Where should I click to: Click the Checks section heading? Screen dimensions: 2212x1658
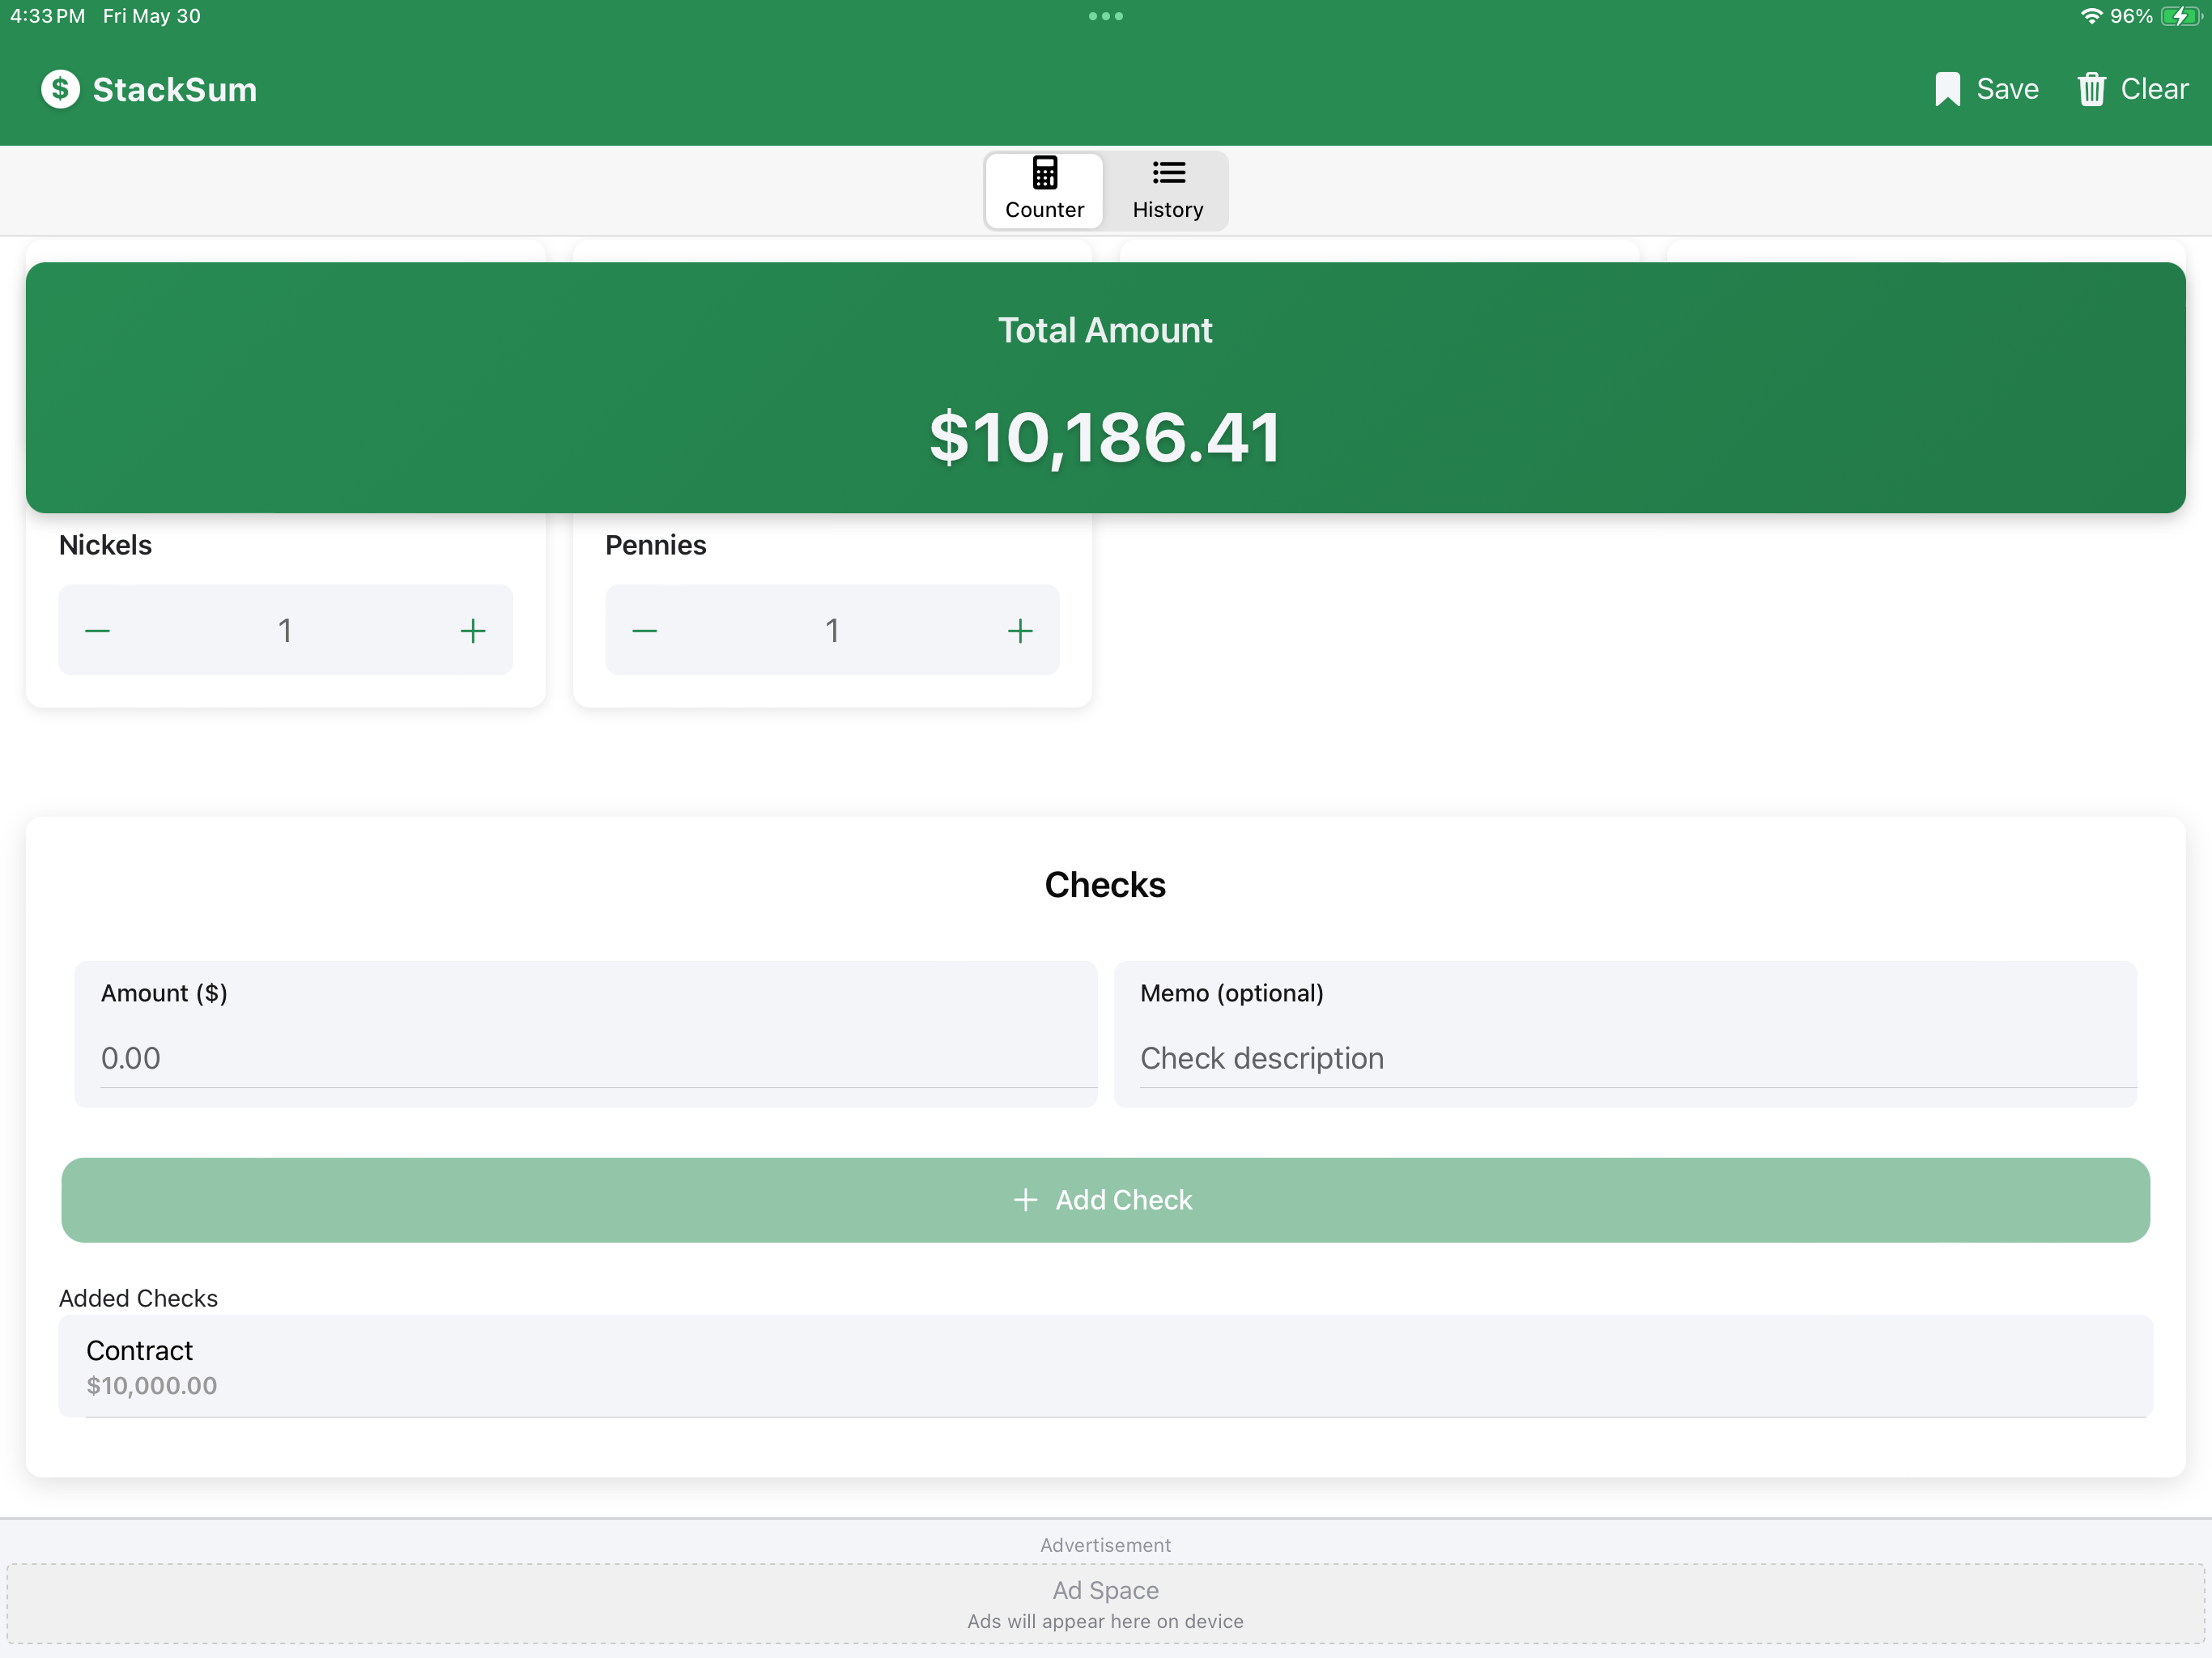(x=1105, y=885)
